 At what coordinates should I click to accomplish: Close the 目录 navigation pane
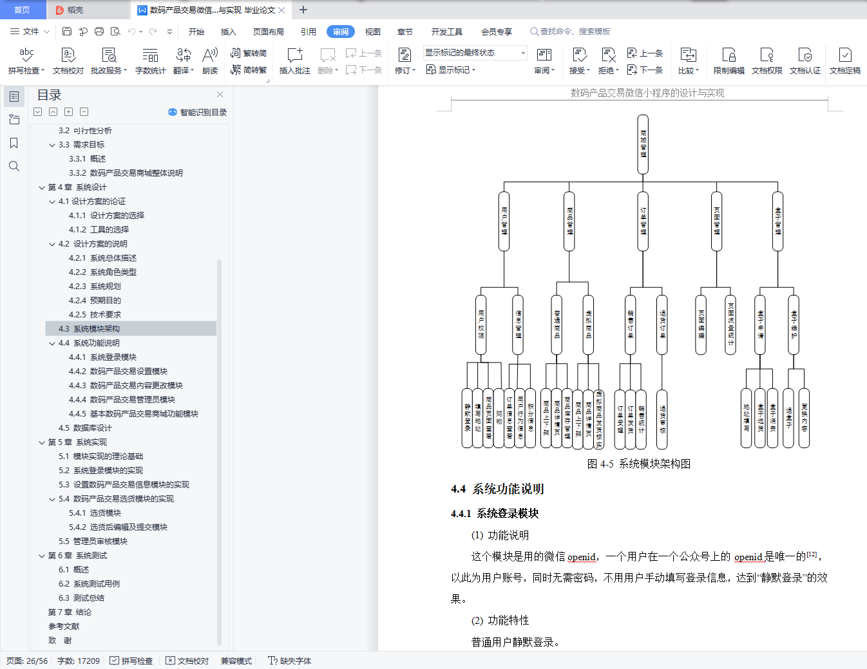(220, 95)
